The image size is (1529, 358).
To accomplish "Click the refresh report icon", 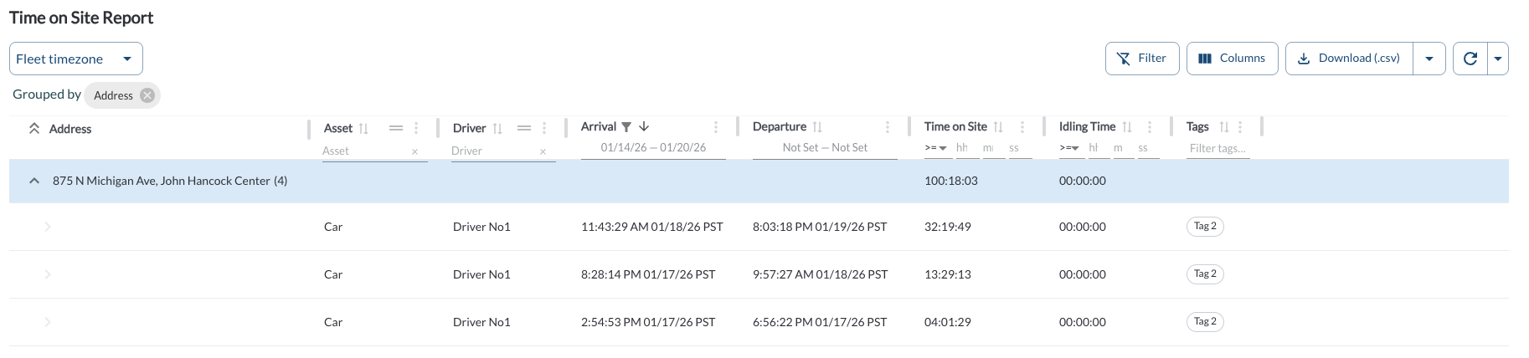I will (1470, 59).
